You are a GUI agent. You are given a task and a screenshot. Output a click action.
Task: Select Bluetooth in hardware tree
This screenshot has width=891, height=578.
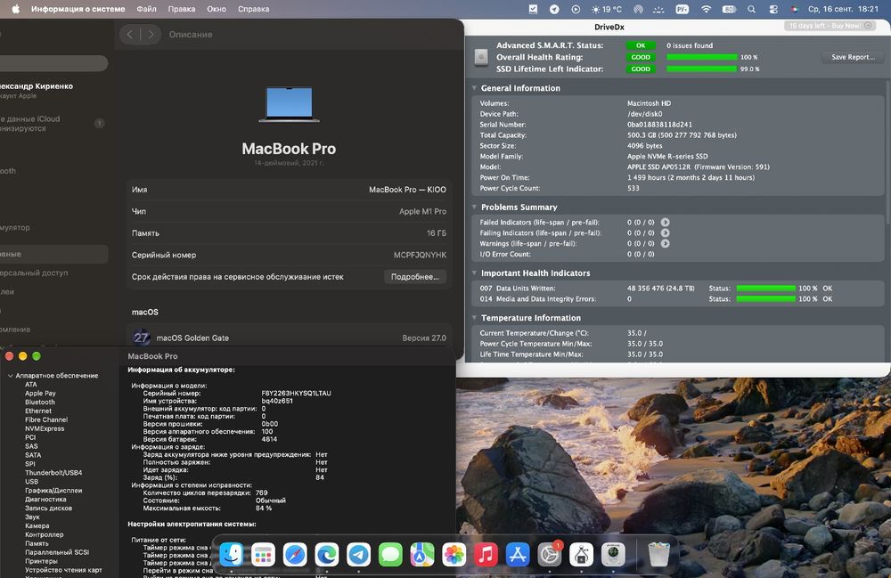(40, 402)
